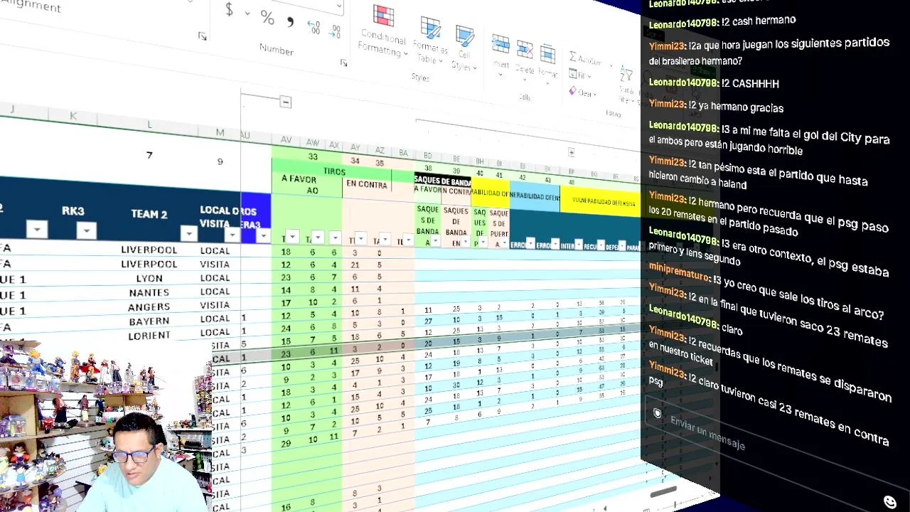Open the filter dropdown for column AZ
The image size is (910, 512).
tap(385, 240)
